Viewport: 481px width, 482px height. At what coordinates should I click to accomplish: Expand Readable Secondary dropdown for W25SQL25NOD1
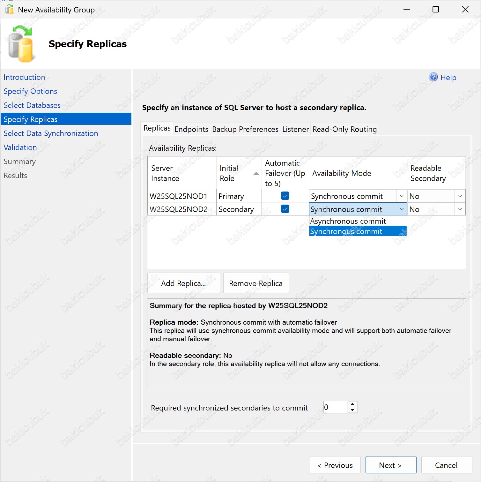point(460,196)
